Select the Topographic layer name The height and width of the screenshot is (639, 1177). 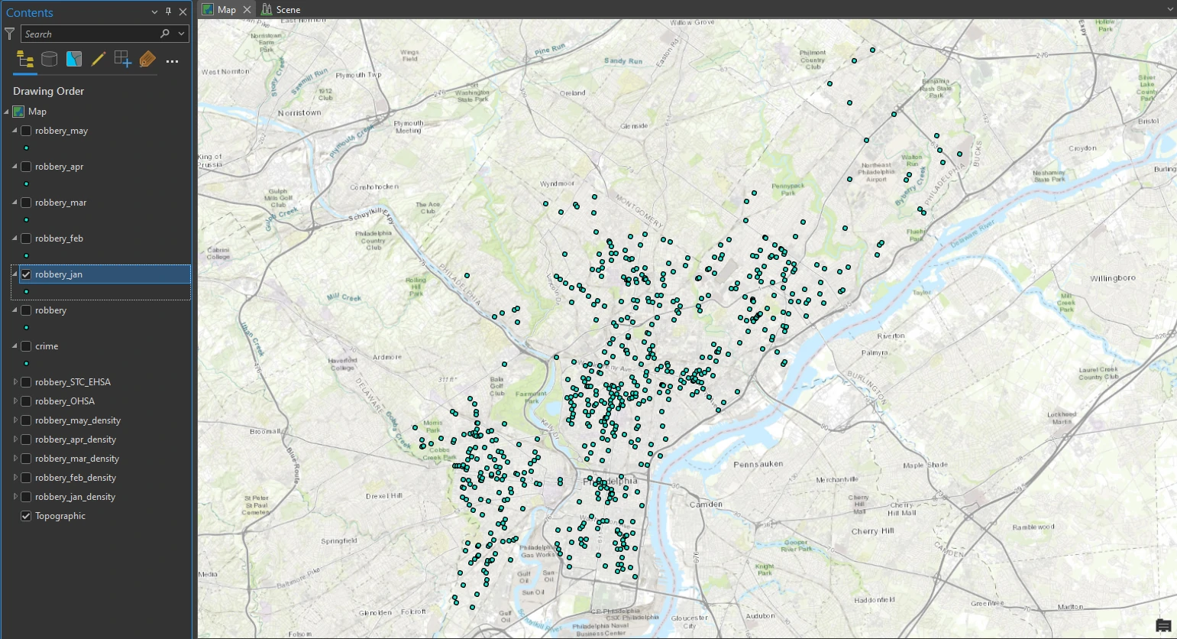(60, 516)
